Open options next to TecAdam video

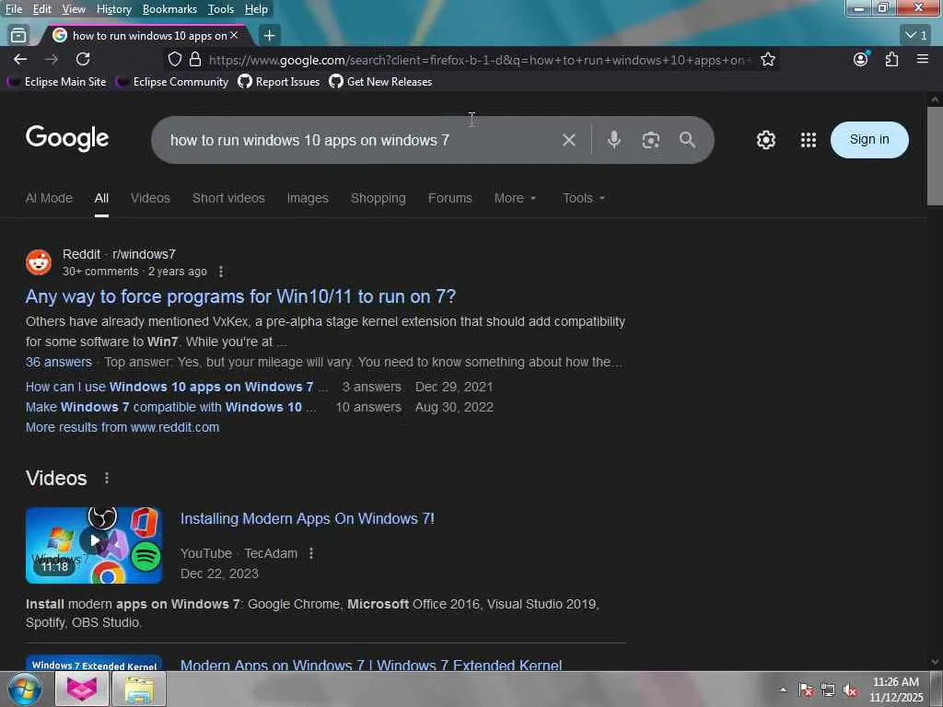311,553
